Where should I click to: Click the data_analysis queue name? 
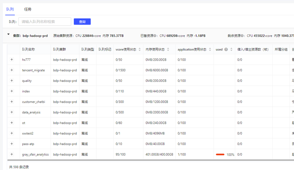point(31,112)
